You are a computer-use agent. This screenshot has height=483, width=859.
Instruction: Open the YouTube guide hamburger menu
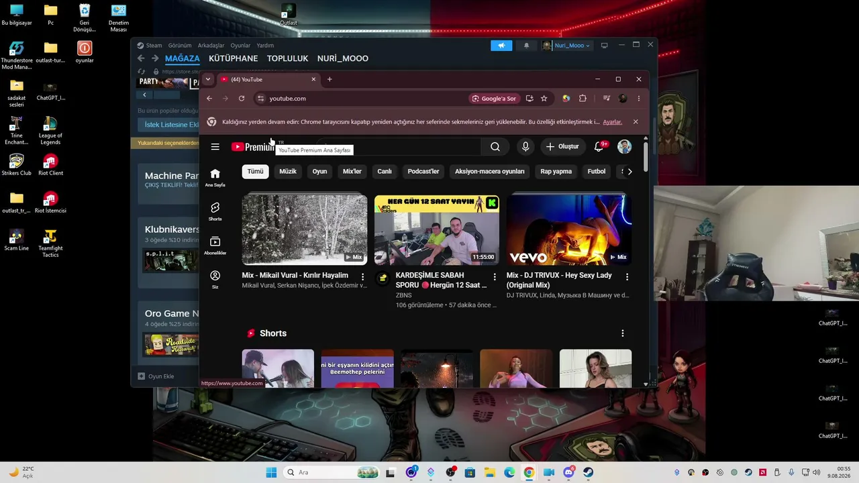215,147
